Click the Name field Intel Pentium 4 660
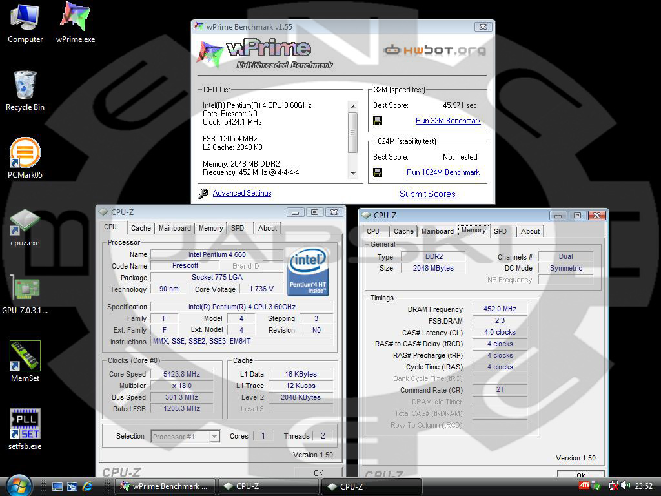The width and height of the screenshot is (661, 496). 217,254
